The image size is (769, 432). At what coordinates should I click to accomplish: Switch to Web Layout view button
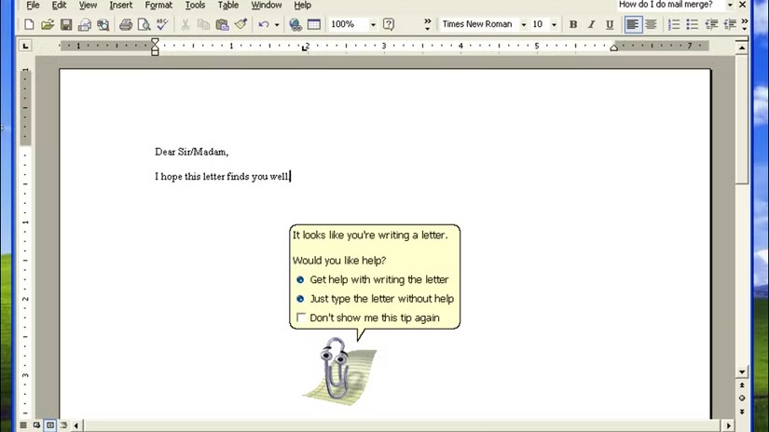[x=36, y=425]
